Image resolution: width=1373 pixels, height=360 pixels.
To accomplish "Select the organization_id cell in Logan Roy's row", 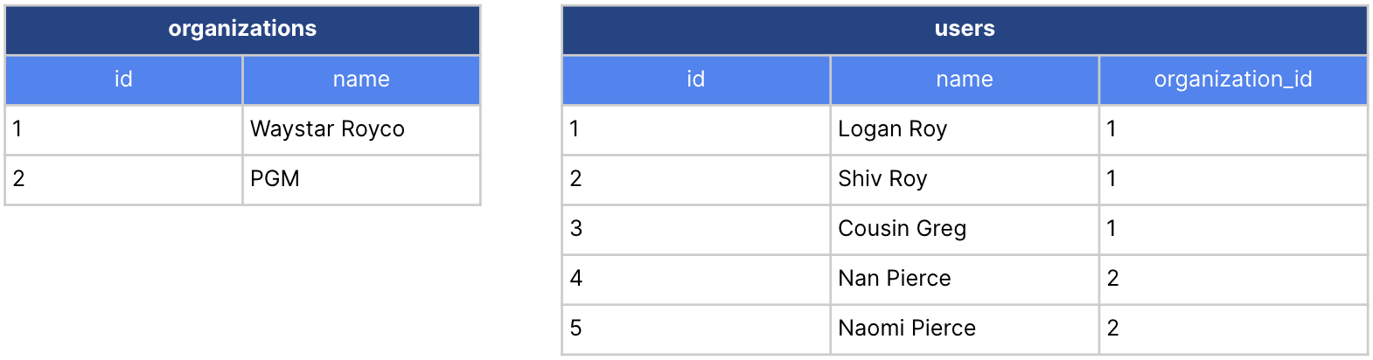I will [x=1233, y=129].
